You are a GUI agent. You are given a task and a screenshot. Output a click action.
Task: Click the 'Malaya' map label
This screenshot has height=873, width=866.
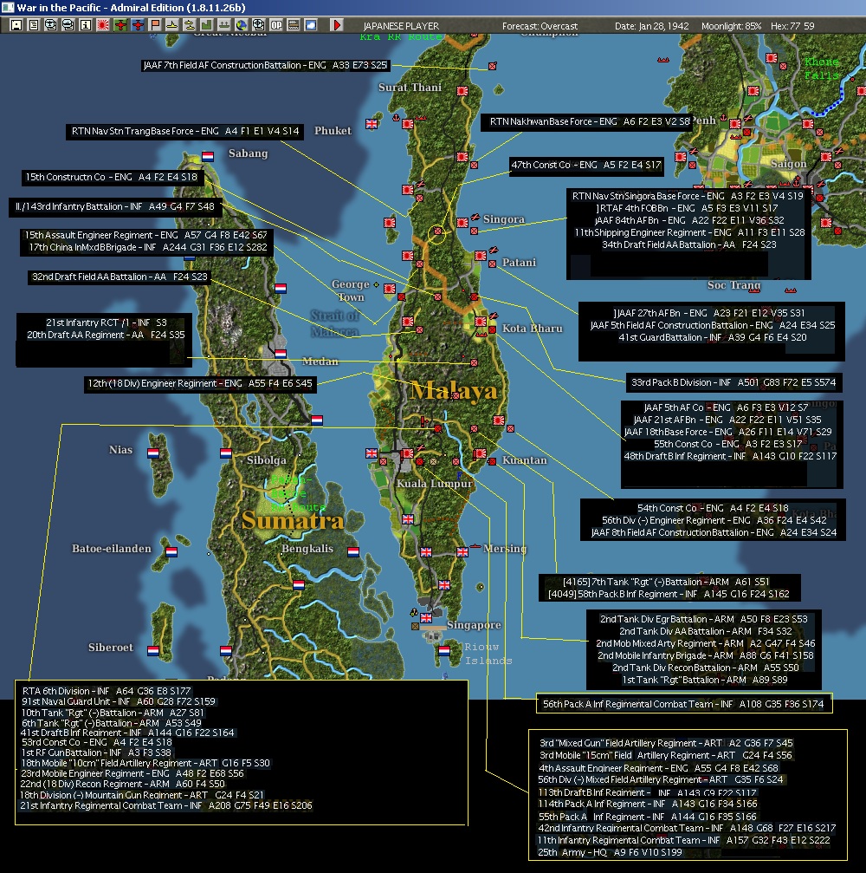point(453,391)
